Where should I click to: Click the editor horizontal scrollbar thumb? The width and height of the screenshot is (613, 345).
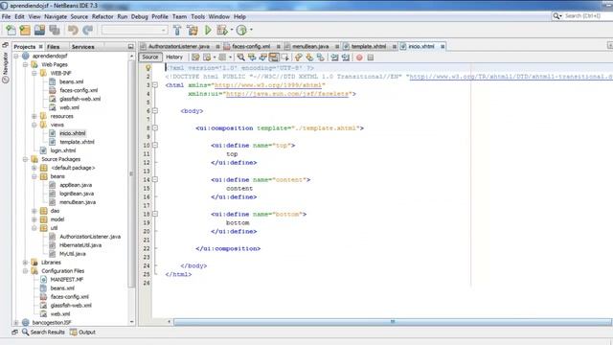tap(393, 322)
